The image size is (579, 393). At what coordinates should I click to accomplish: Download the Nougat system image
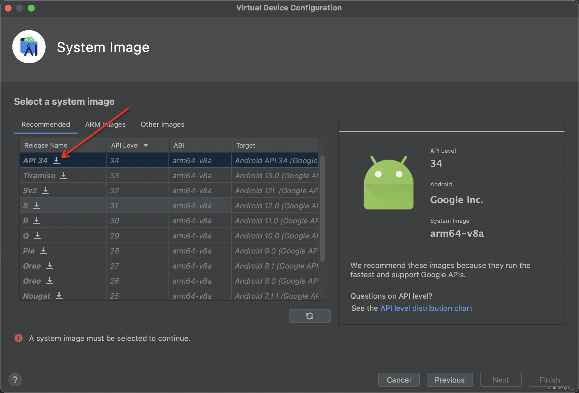[x=59, y=296]
